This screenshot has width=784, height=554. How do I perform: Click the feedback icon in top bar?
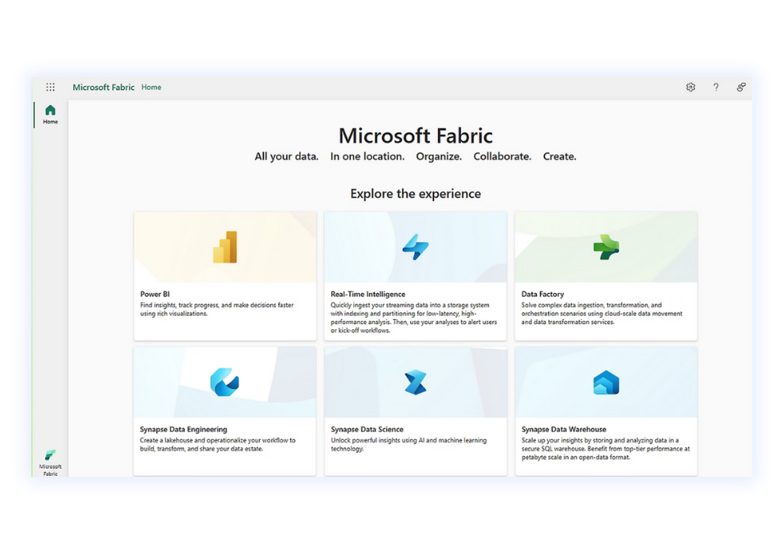pos(741,86)
